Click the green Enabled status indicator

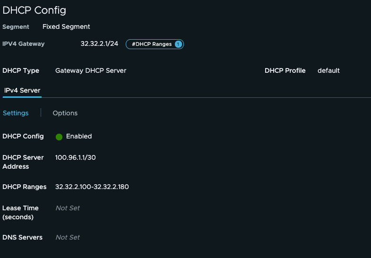click(59, 137)
